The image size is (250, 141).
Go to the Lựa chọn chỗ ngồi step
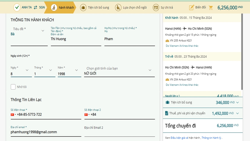coord(131,8)
